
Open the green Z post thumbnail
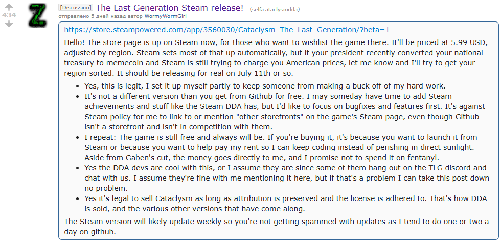pyautogui.click(x=39, y=15)
